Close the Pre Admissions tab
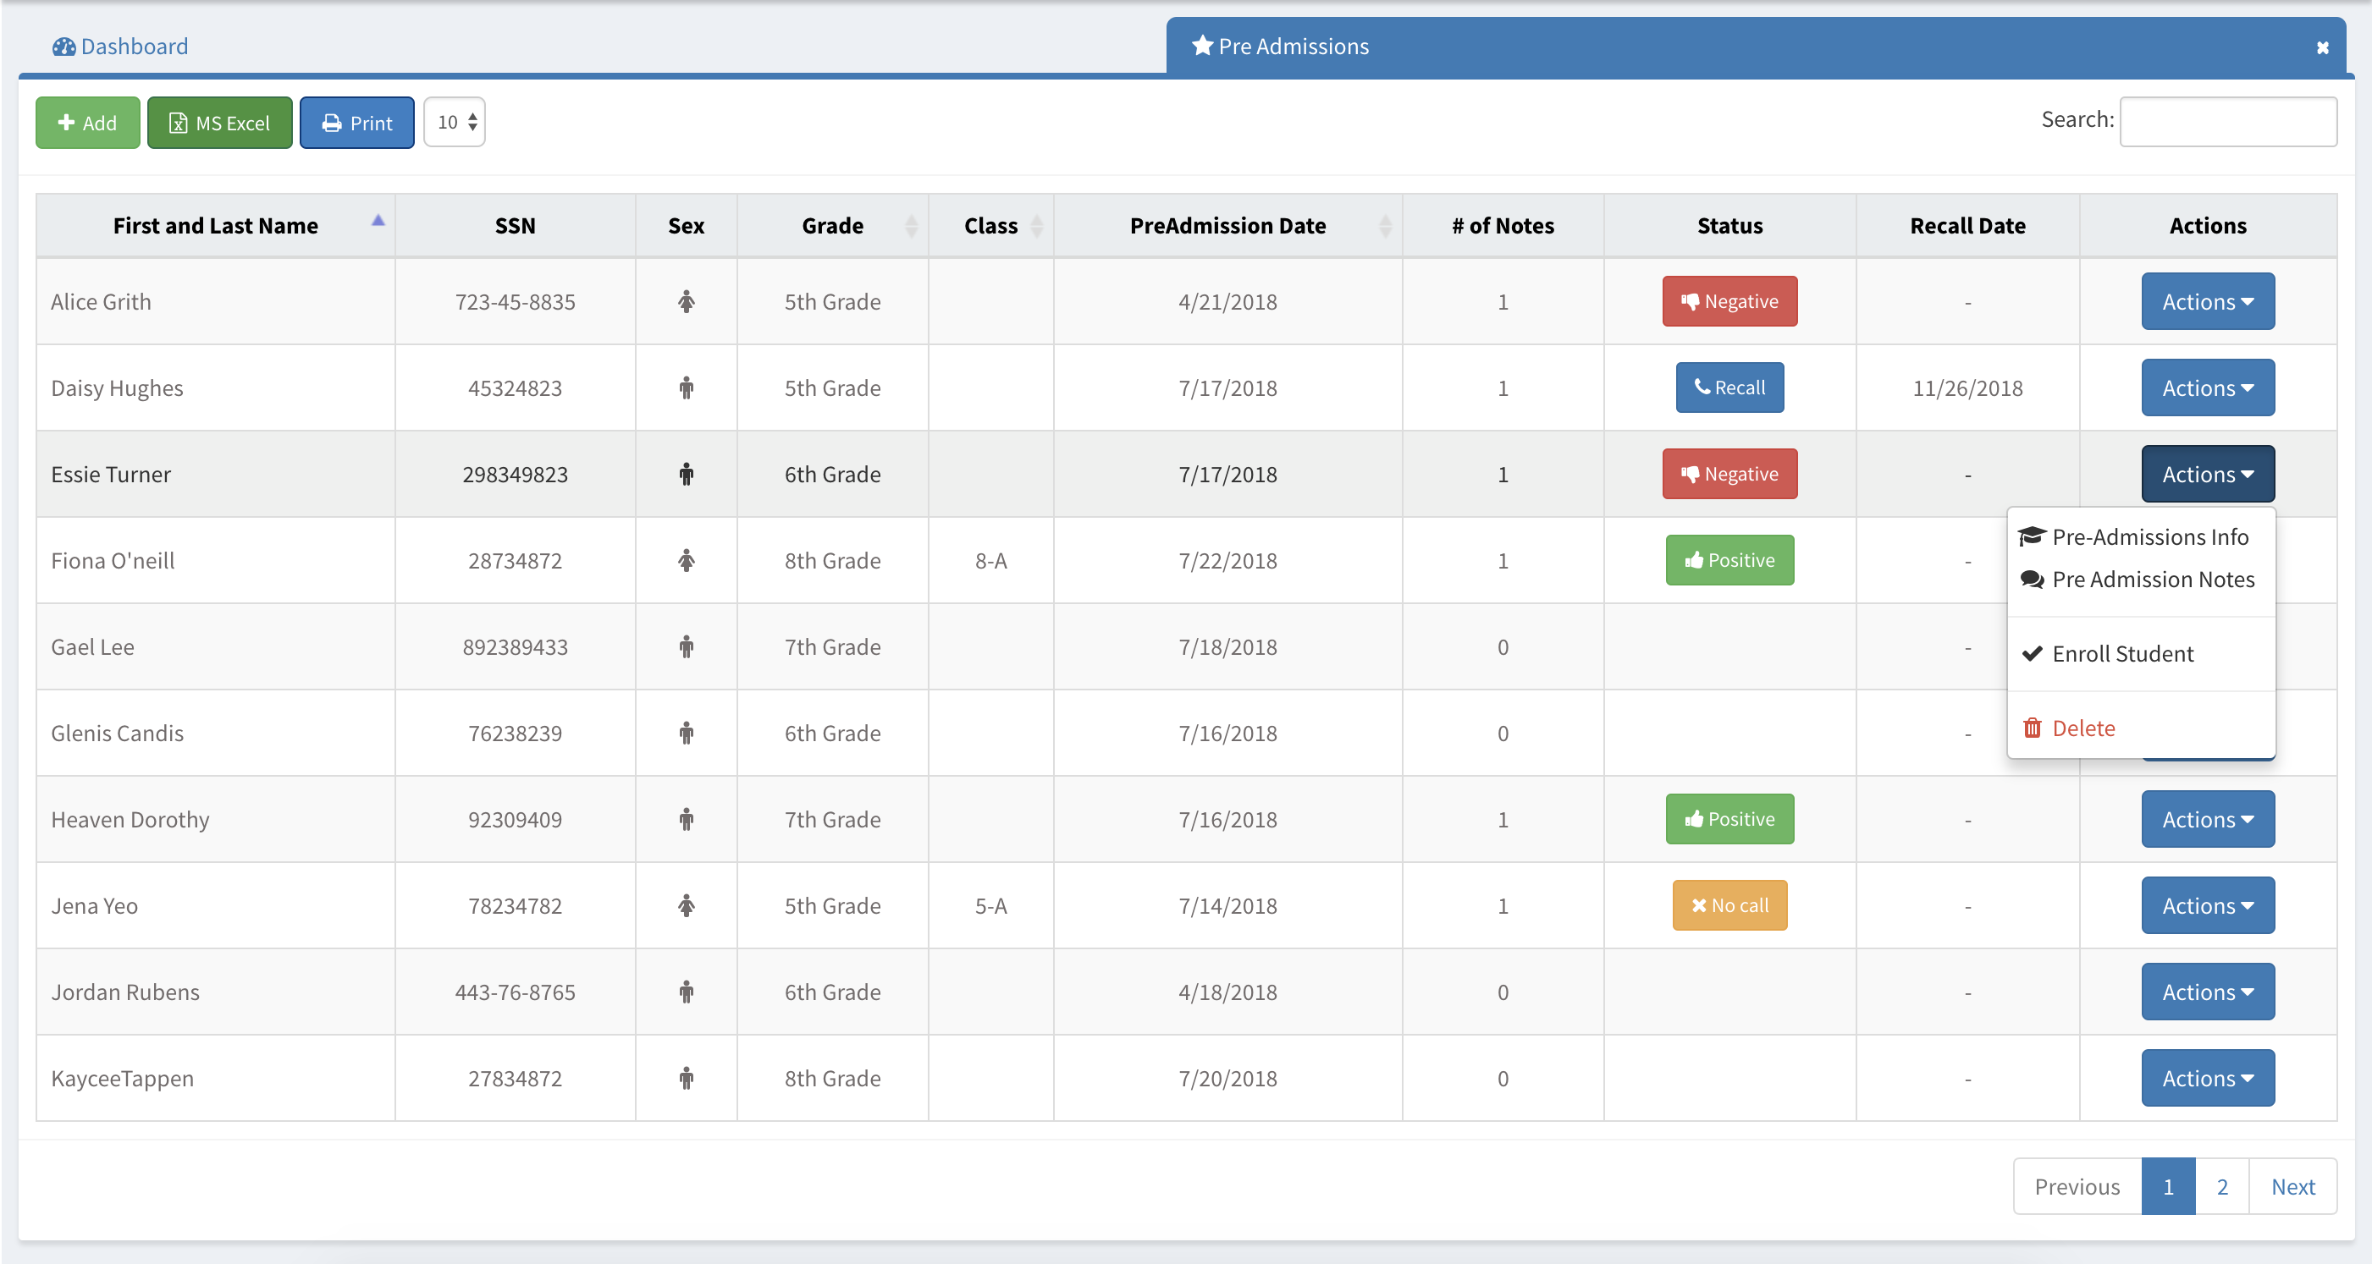The width and height of the screenshot is (2372, 1264). [2322, 48]
